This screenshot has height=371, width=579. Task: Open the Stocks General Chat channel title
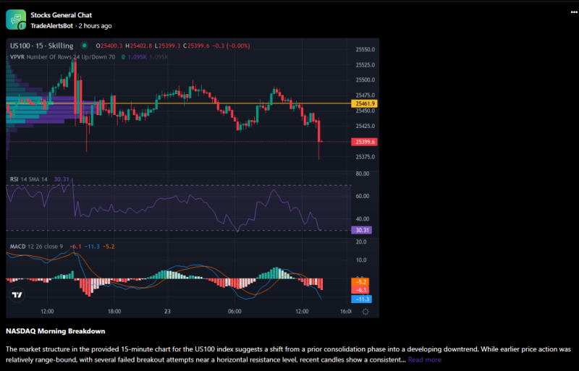(61, 14)
